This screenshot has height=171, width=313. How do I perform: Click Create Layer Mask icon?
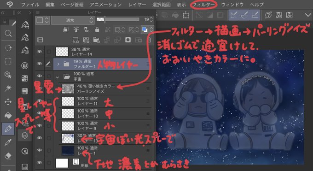pos(128,40)
